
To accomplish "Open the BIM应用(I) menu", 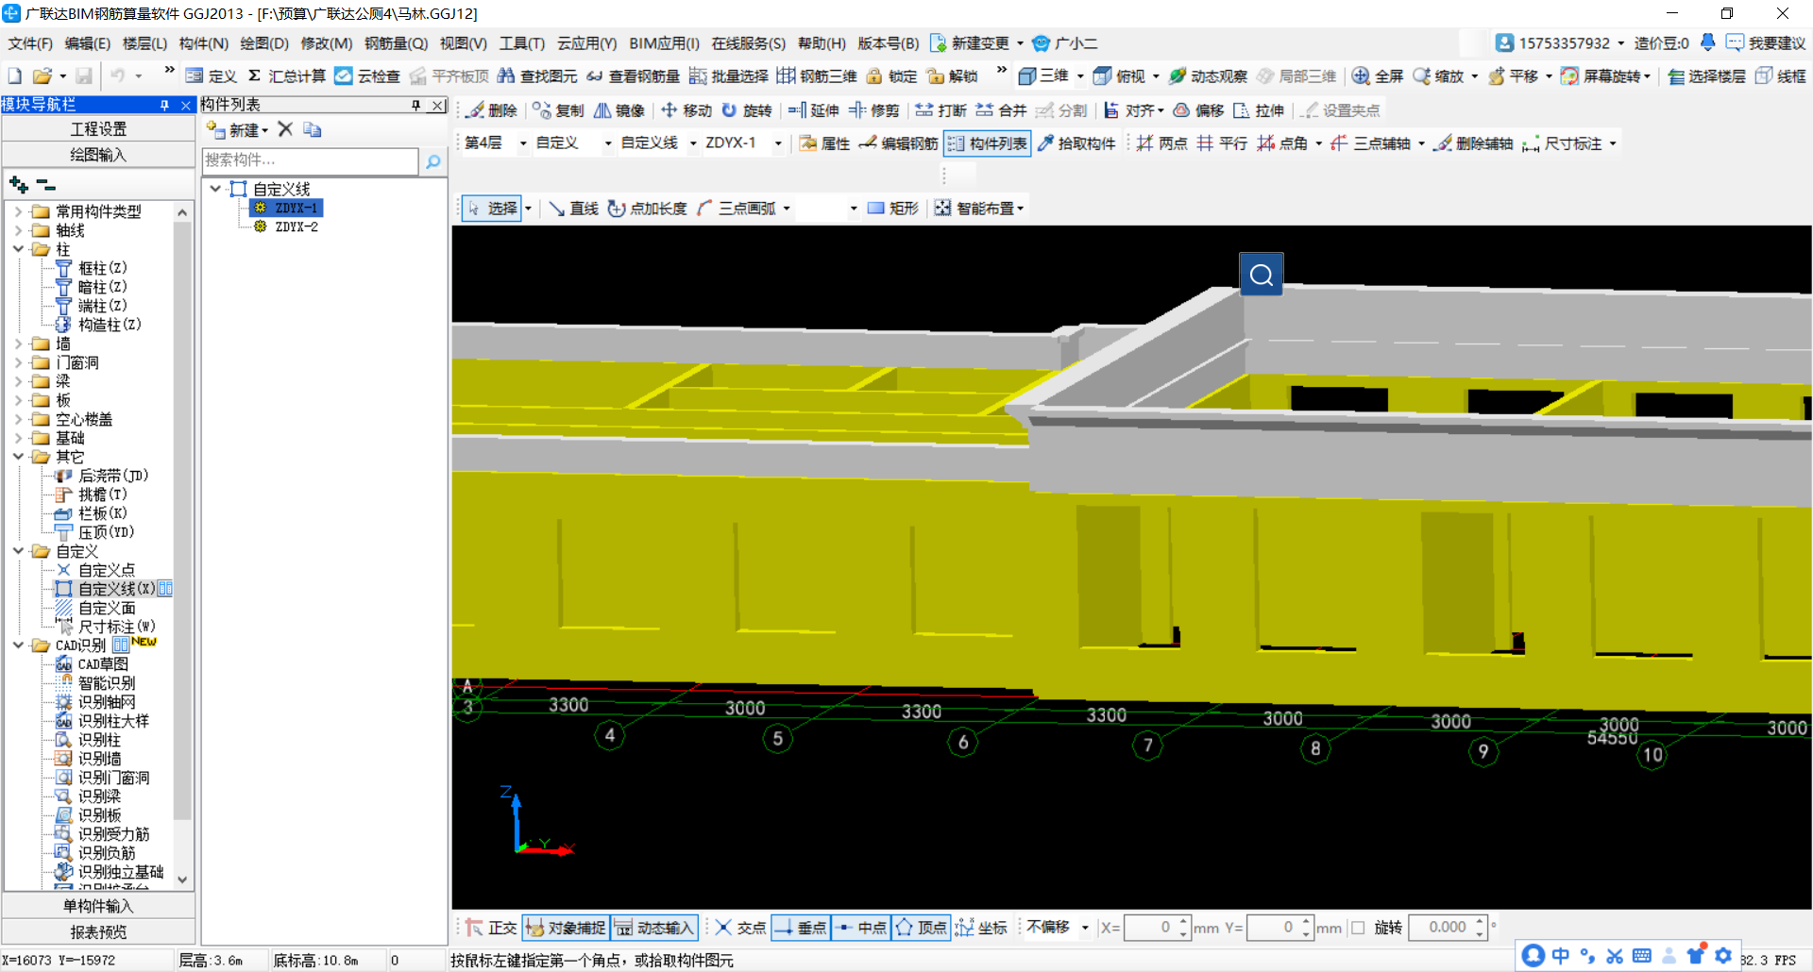I will click(x=664, y=43).
